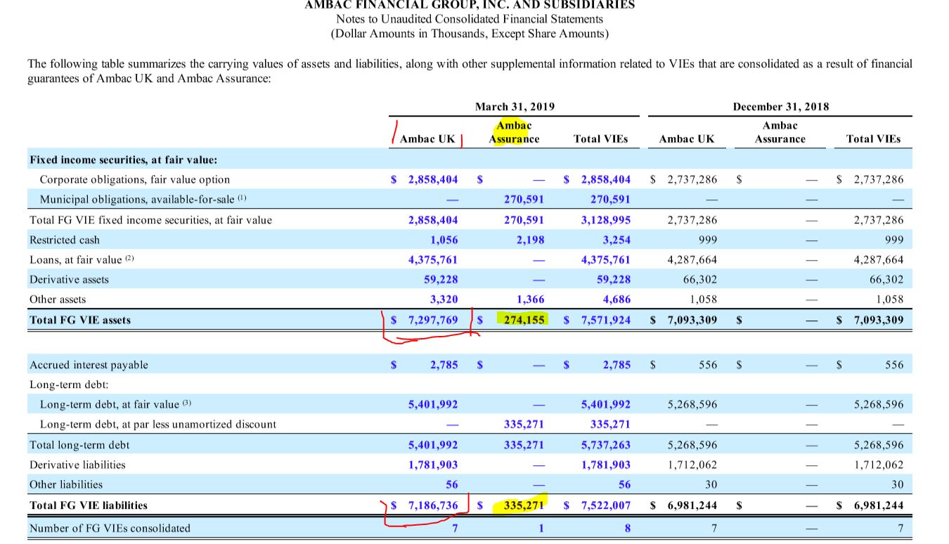Select the "December 31, 2018" column group header

[x=780, y=107]
